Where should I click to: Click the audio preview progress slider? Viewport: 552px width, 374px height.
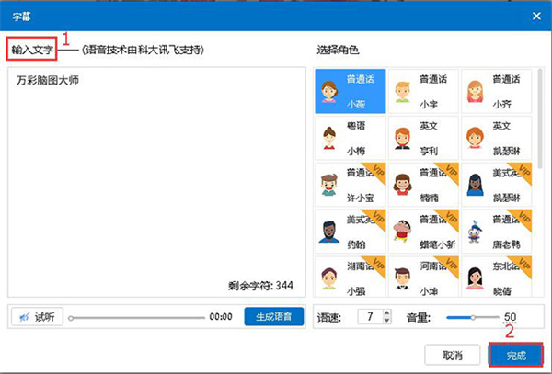point(136,318)
